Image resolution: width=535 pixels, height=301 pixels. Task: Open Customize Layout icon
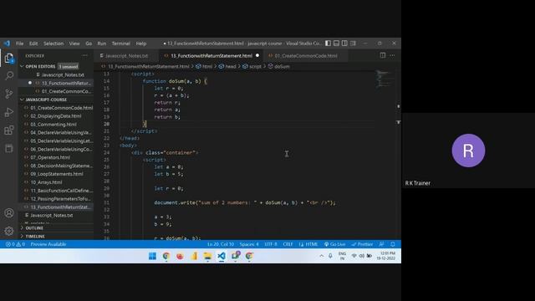click(353, 43)
